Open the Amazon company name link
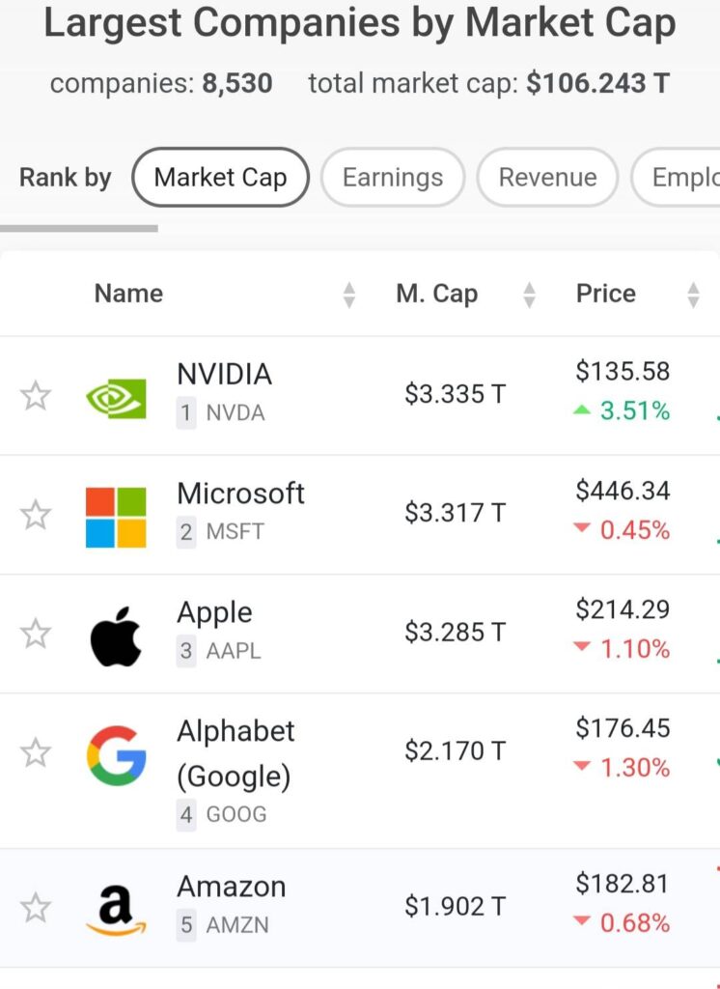 coord(232,887)
